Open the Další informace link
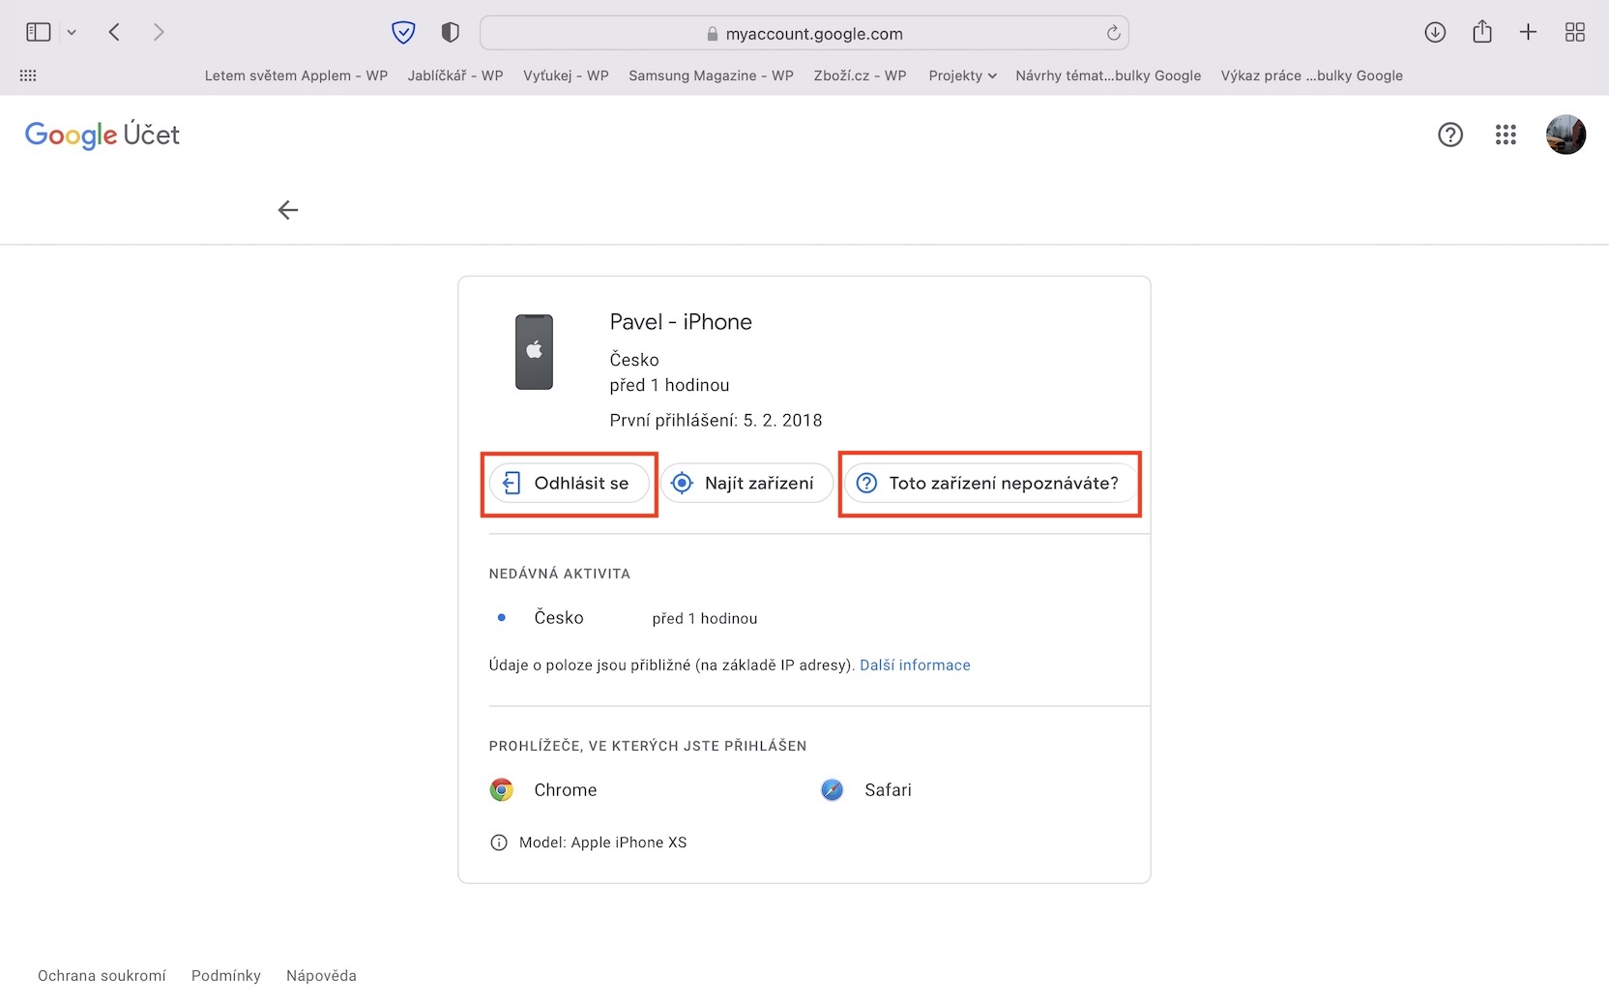Image resolution: width=1609 pixels, height=1006 pixels. pos(915,666)
